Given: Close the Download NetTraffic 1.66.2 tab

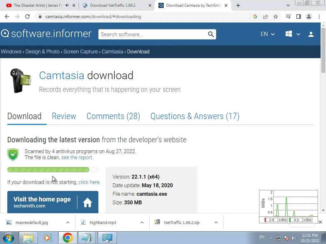Looking at the screenshot, I should tap(150, 6).
